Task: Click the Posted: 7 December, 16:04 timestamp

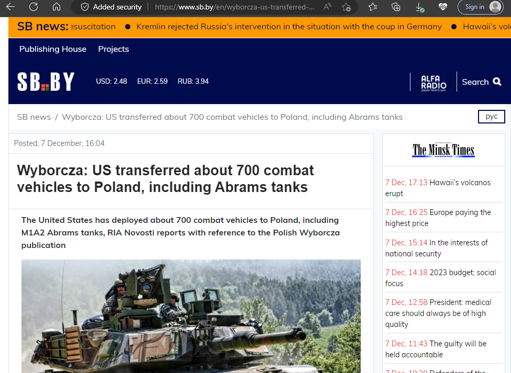Action: point(59,143)
